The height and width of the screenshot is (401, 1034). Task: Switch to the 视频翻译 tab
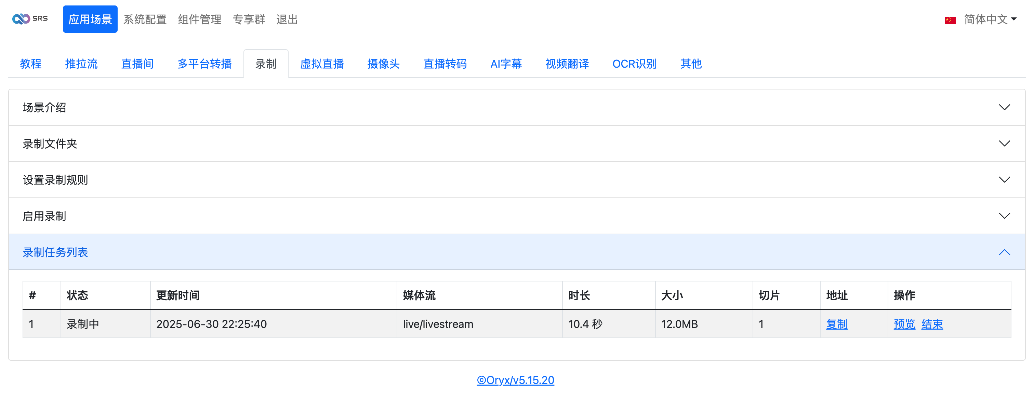coord(567,64)
